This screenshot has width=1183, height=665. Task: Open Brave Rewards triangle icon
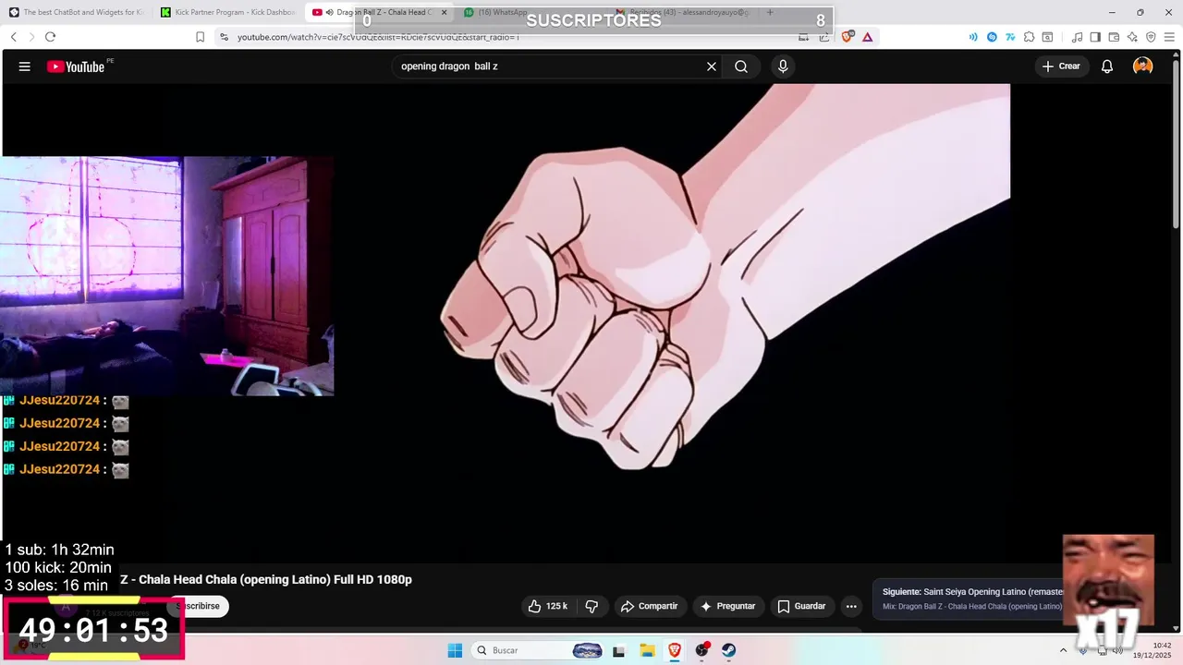tap(867, 37)
